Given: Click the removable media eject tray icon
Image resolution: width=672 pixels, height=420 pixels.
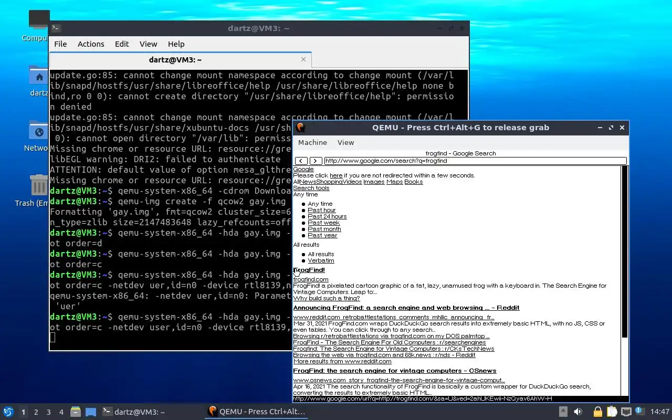Looking at the screenshot, I should (563, 412).
